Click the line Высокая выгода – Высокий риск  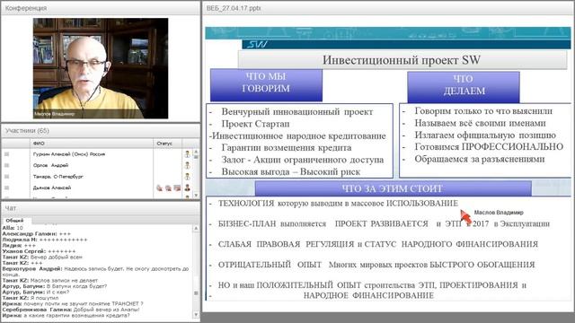(x=291, y=171)
